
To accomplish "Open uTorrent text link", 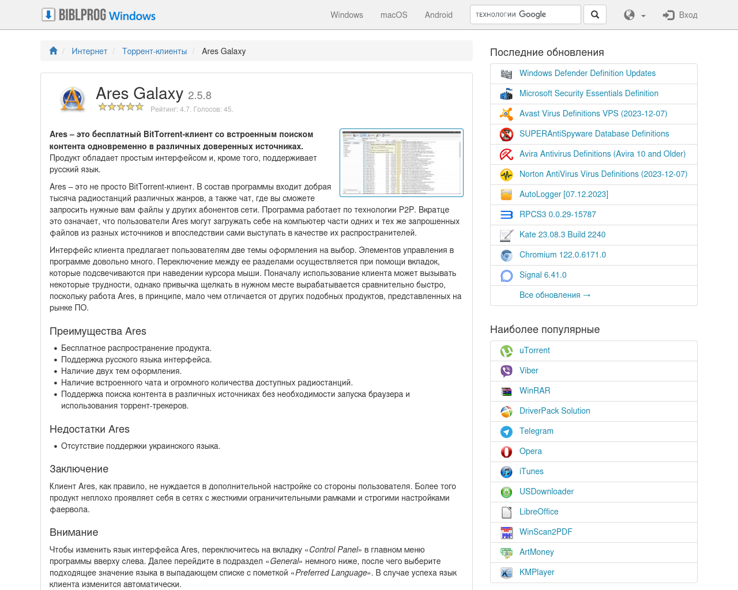I will point(534,350).
